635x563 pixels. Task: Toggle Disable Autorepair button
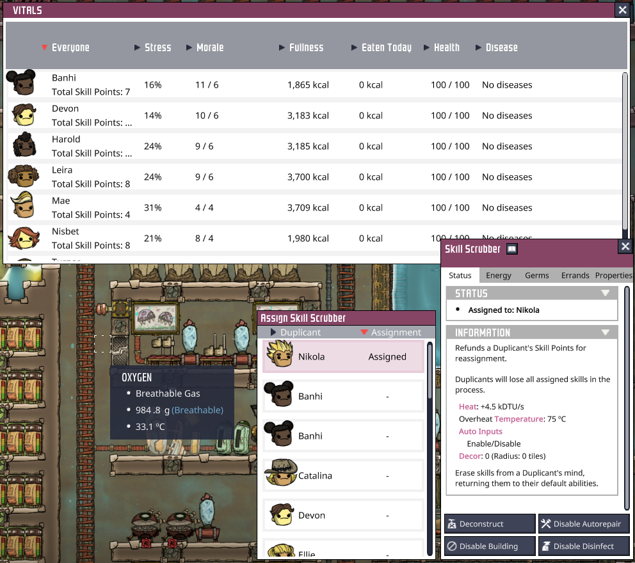[x=584, y=524]
